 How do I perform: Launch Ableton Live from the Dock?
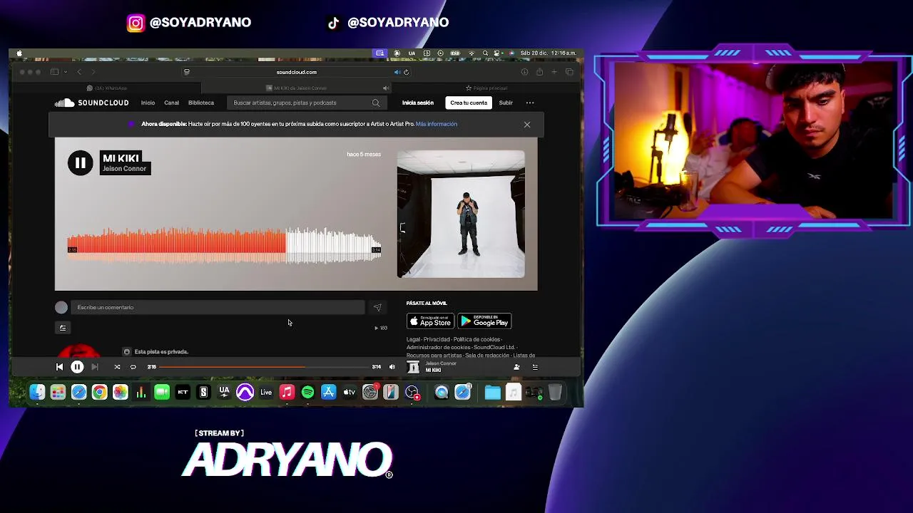tap(266, 392)
